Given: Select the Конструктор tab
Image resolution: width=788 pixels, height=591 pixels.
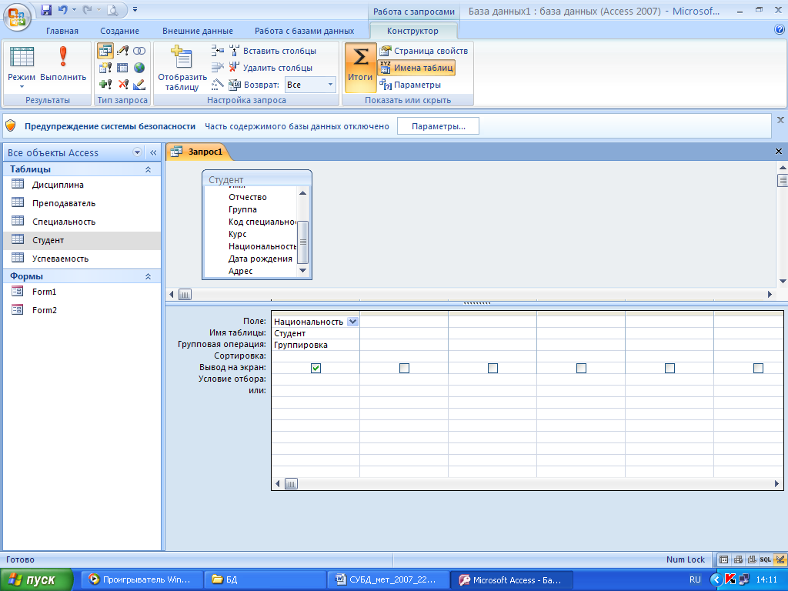Looking at the screenshot, I should [412, 31].
